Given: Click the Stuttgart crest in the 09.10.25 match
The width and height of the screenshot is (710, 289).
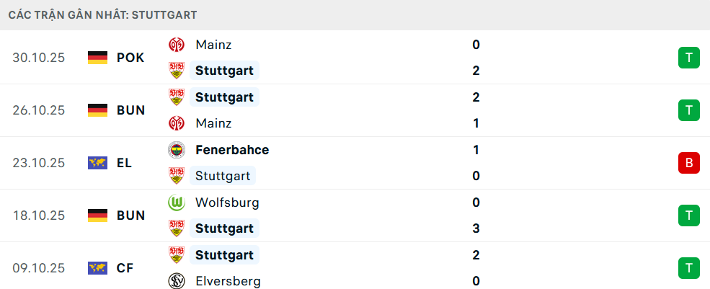Looking at the screenshot, I should 176,255.
